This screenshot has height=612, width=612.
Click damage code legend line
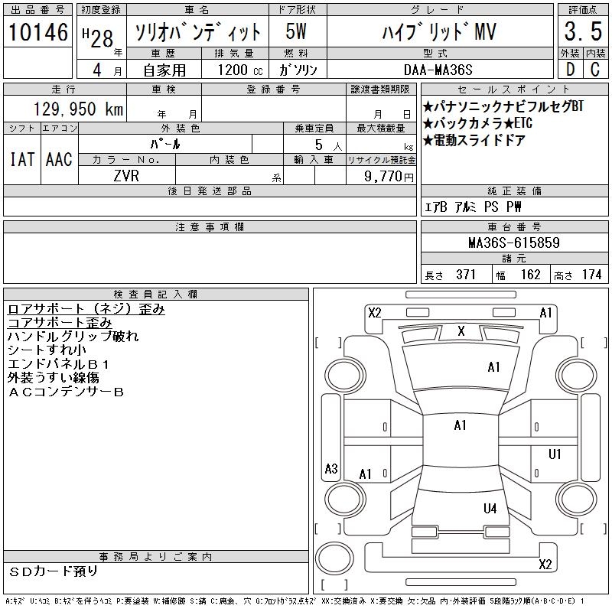295,601
